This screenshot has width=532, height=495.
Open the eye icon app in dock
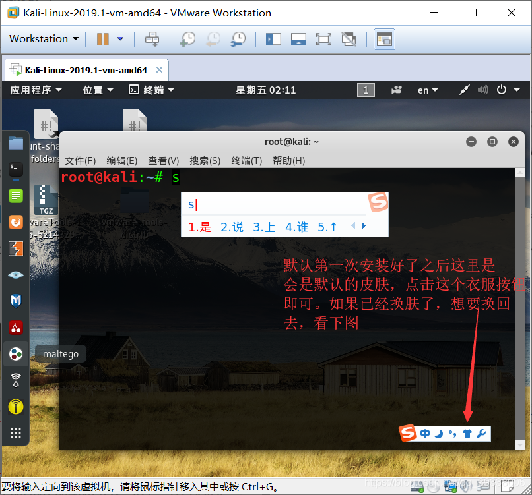coord(16,275)
